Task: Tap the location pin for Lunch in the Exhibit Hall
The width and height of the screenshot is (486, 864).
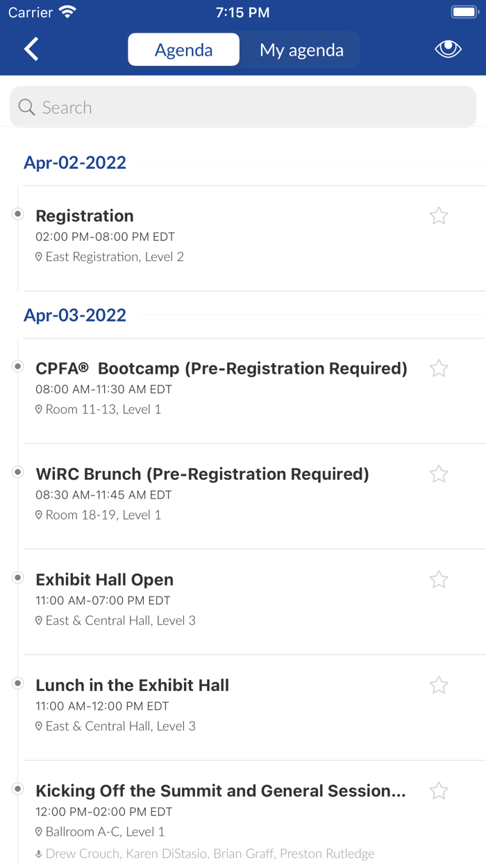Action: [x=39, y=726]
